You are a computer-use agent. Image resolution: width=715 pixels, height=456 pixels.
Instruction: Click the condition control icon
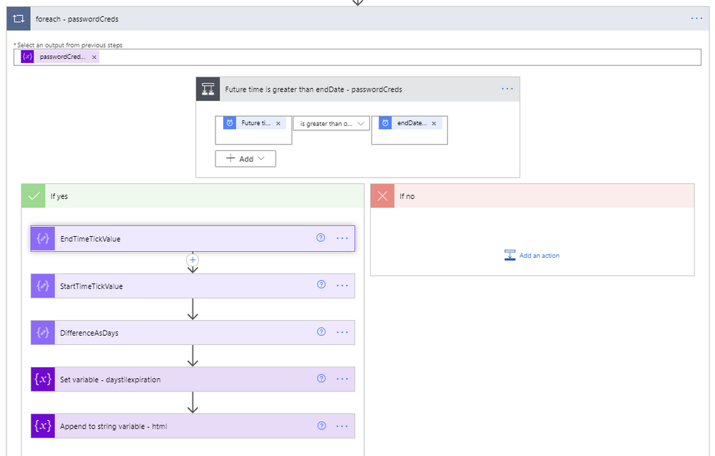click(208, 89)
